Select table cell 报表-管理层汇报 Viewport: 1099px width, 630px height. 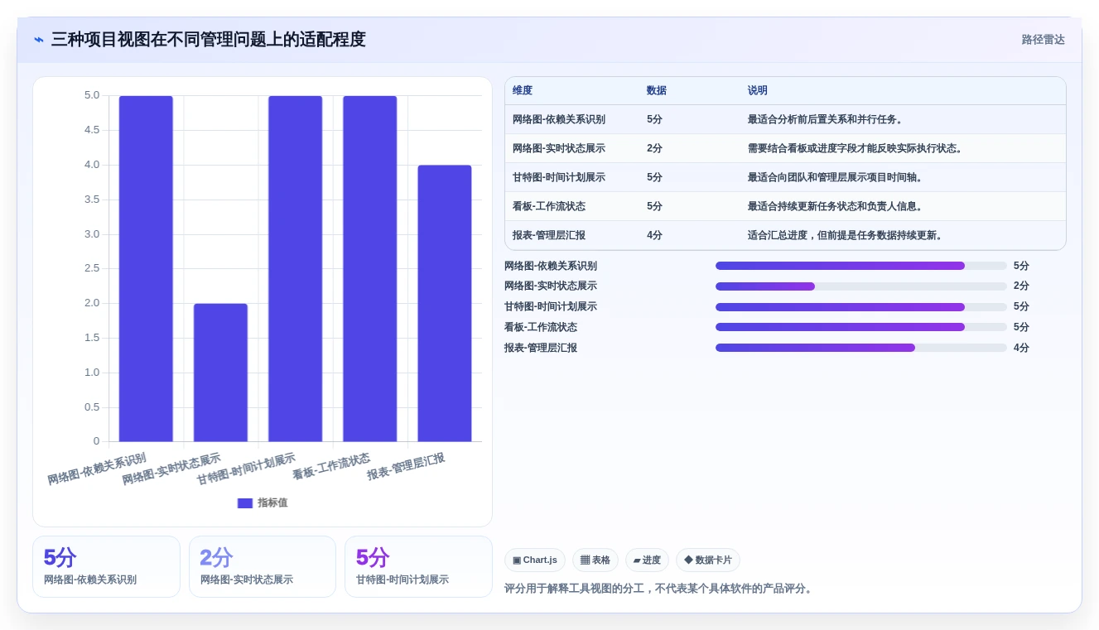(549, 235)
